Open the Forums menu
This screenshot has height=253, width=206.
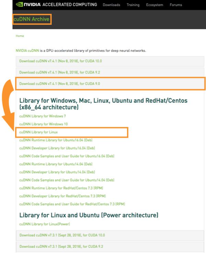point(176,5)
